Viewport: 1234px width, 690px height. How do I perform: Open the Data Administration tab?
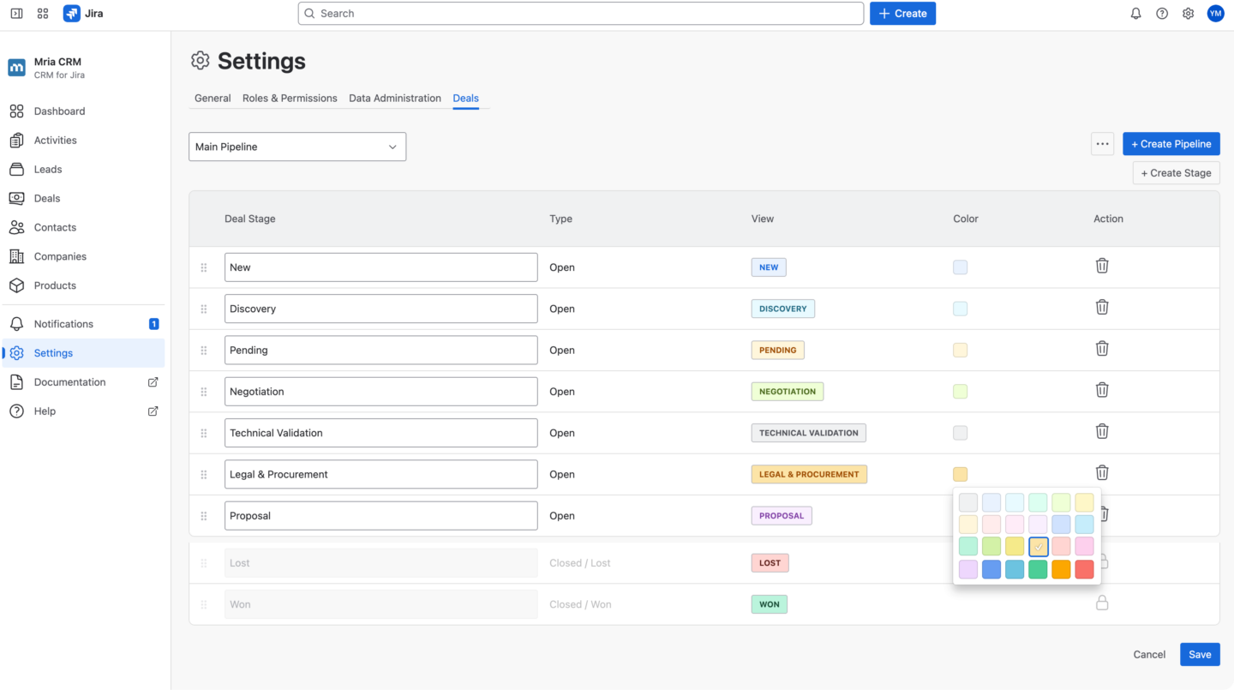click(395, 98)
